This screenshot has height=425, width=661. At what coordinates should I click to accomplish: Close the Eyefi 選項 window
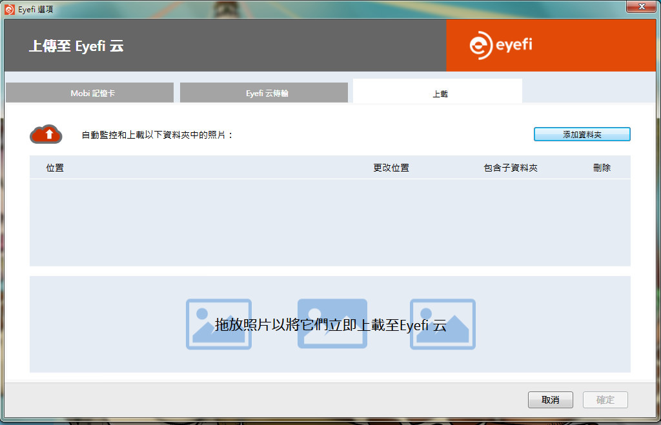pyautogui.click(x=641, y=6)
